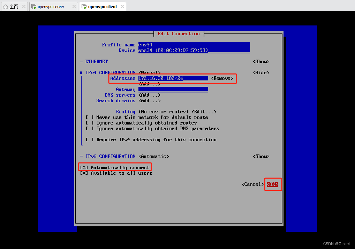Show the IPv6 CONFIGURATION section
355x249 pixels.
pyautogui.click(x=261, y=157)
